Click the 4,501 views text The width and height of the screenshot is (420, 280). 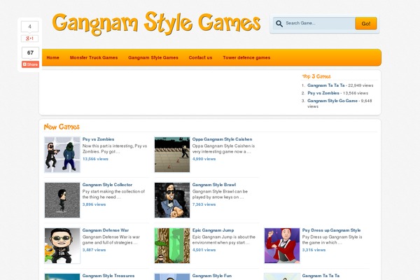204,250
